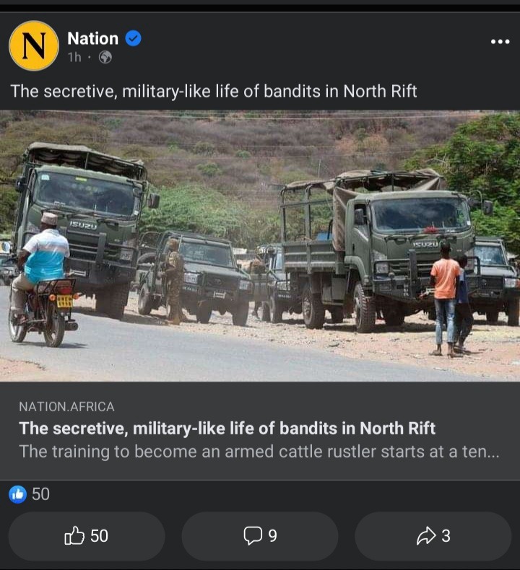Toggle the Like button thumbs-up icon

[74, 536]
